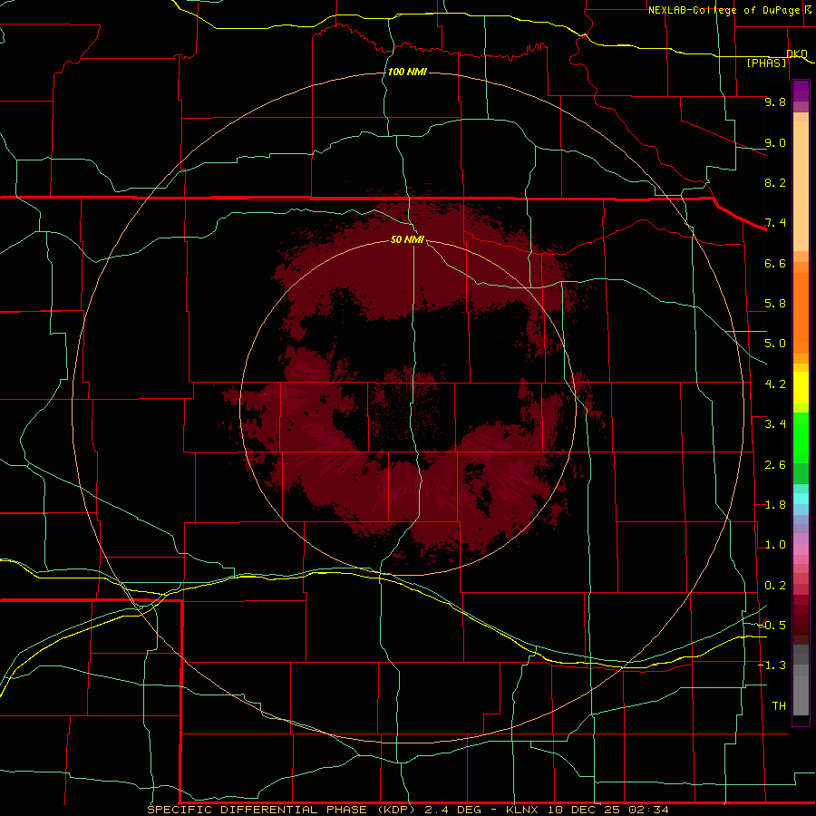Select the 5.0 value on the color scale
Viewport: 816px width, 816px height.
(775, 344)
